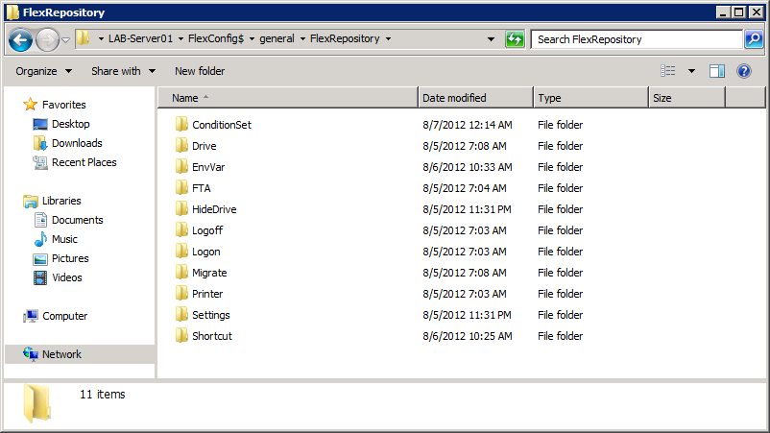Open Pictures library
The image size is (770, 433).
[70, 258]
